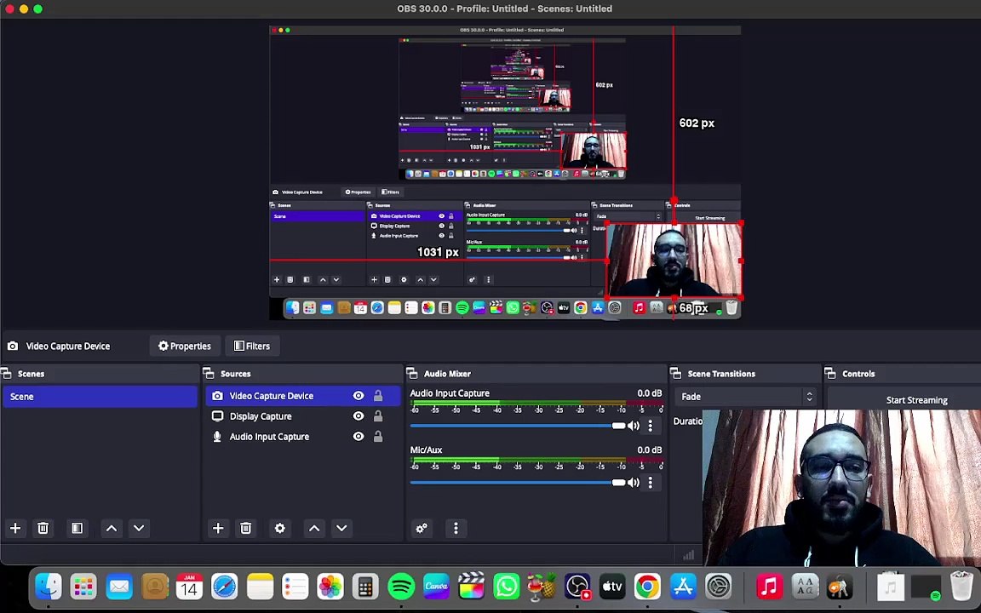The image size is (981, 613).
Task: Open Launchpad from the Dock
Action: pos(83,587)
